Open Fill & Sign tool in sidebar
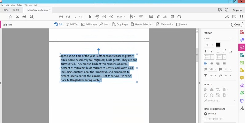Screen dimensions: 246x123 (x=242, y=85)
